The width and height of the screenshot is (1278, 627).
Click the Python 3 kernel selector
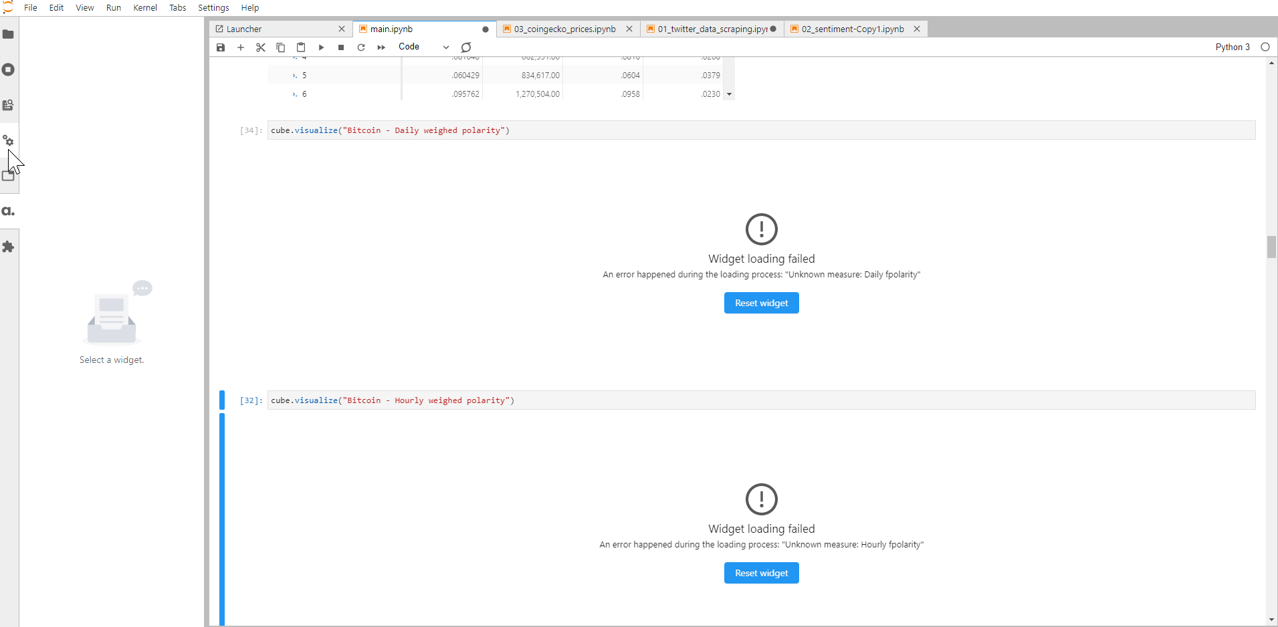(x=1233, y=47)
